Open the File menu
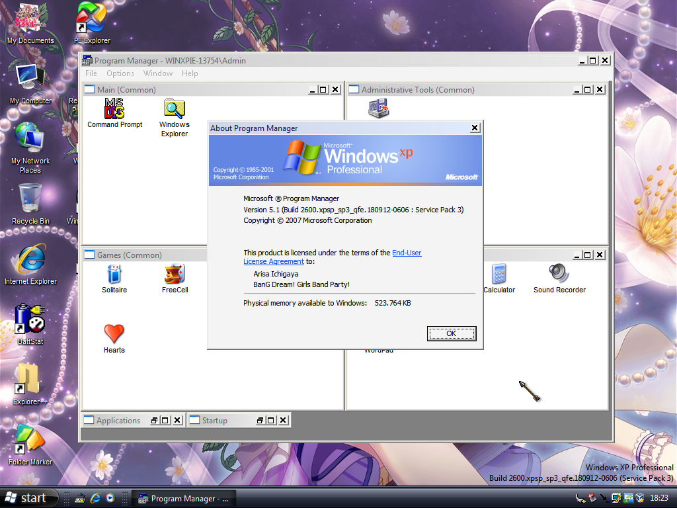The height and width of the screenshot is (508, 677). pyautogui.click(x=91, y=73)
